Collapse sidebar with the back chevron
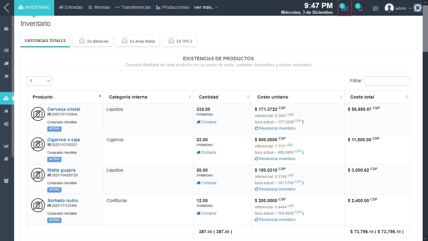This screenshot has width=428, height=241. [x=7, y=8]
